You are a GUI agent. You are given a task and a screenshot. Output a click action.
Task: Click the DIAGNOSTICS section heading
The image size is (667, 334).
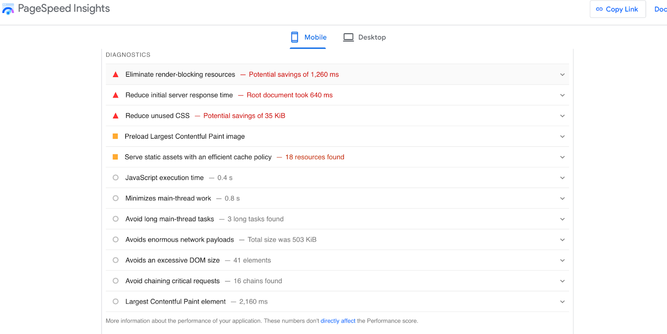pyautogui.click(x=128, y=55)
